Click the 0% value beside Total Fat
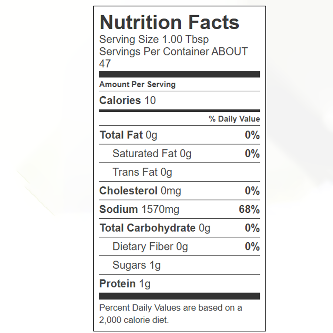Screen dimensions: 333x333 [252, 135]
